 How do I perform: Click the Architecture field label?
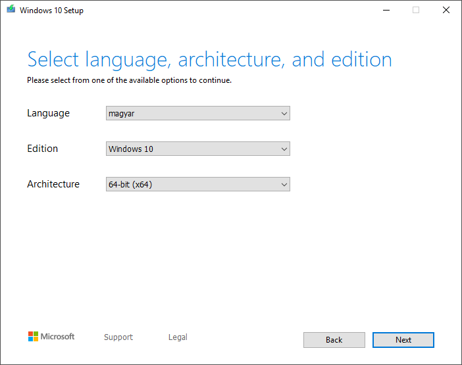pos(53,184)
